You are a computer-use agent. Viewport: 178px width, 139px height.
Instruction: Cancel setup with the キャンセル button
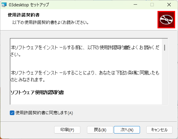159,130
